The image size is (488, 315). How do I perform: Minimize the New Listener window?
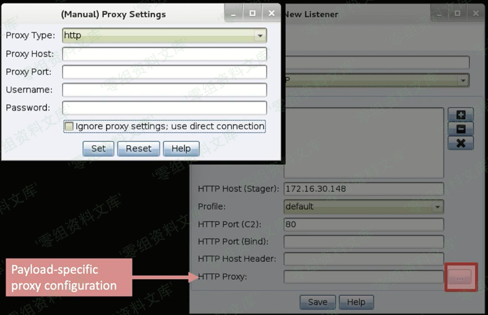coord(439,14)
